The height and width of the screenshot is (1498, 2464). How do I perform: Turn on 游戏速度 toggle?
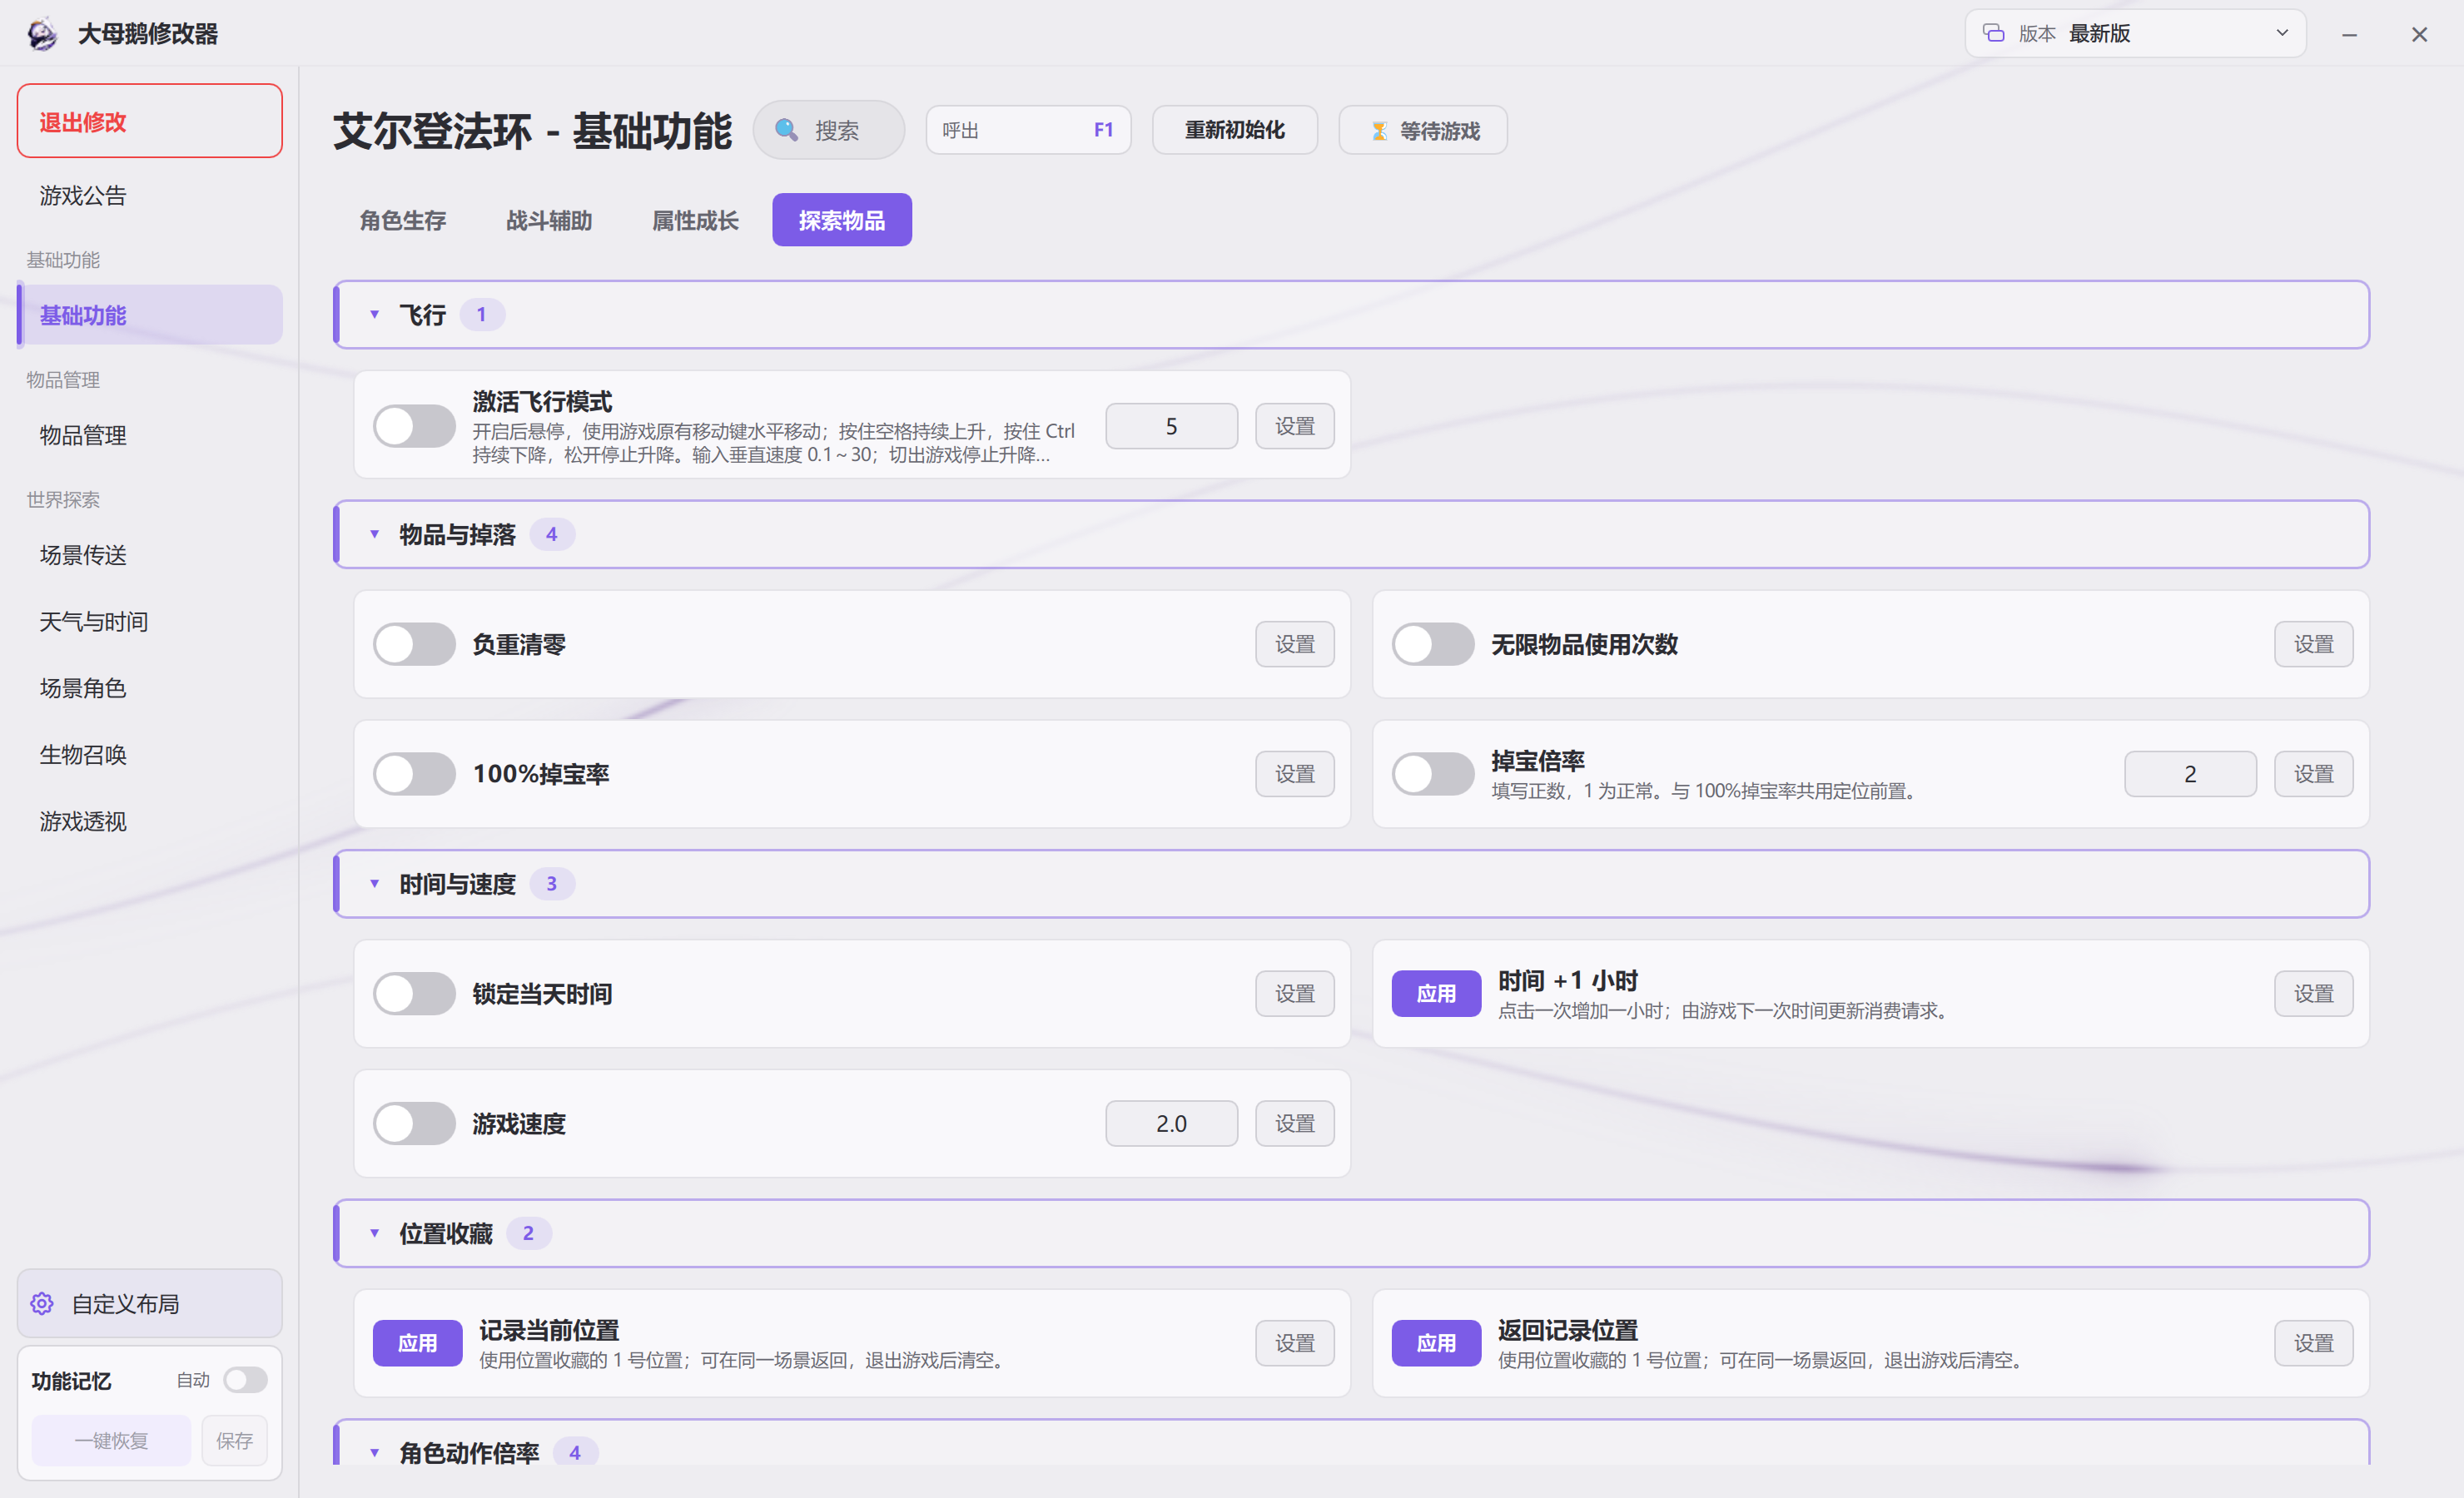414,1124
